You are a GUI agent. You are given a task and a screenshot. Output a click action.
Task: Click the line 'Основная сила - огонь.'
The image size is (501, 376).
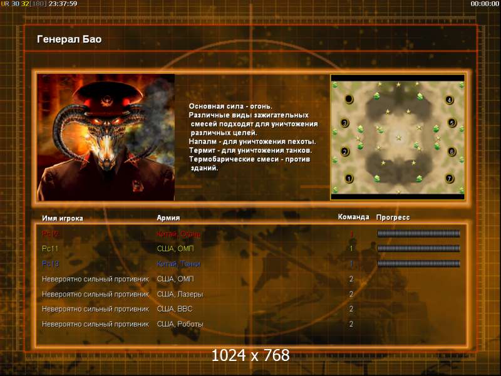pyautogui.click(x=230, y=106)
